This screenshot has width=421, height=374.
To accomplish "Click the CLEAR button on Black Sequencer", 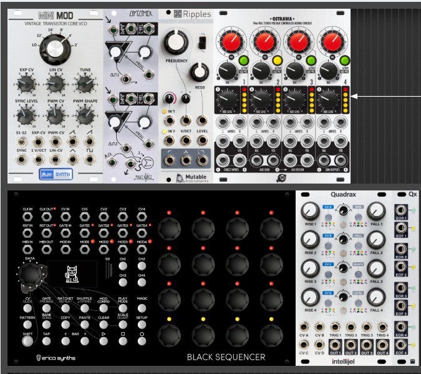I will (104, 325).
